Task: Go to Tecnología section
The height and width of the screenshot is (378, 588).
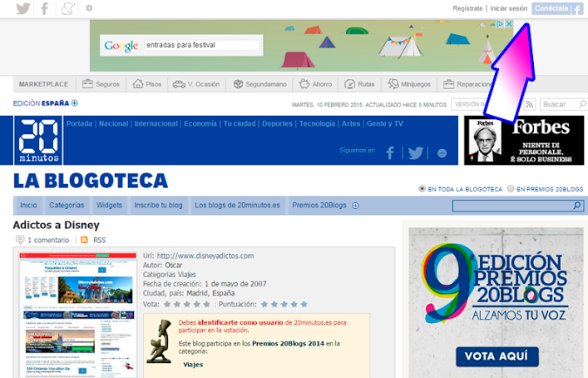Action: 317,123
